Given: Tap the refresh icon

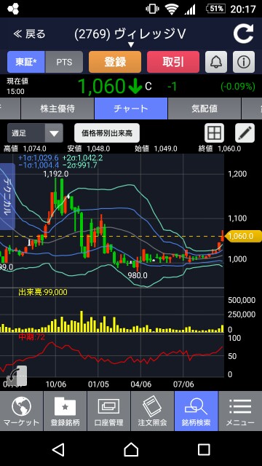Looking at the screenshot, I should pos(244,34).
